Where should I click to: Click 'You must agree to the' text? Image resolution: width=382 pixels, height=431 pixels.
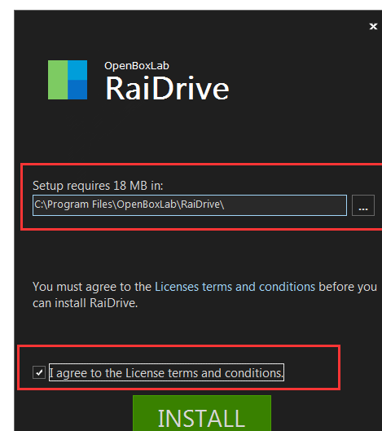[92, 287]
